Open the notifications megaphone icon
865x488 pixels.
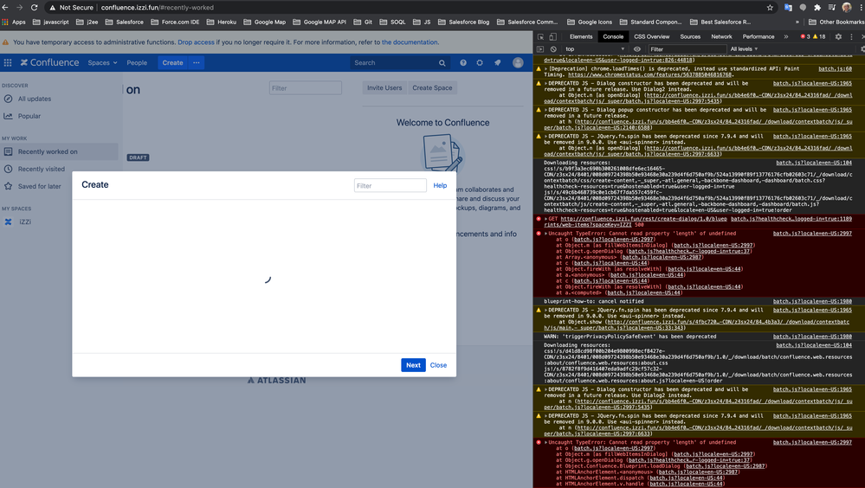pyautogui.click(x=498, y=63)
